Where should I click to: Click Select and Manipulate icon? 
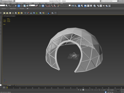pyautogui.click(x=40, y=6)
